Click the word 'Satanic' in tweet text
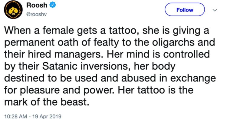The height and width of the screenshot is (119, 227). pyautogui.click(x=60, y=66)
